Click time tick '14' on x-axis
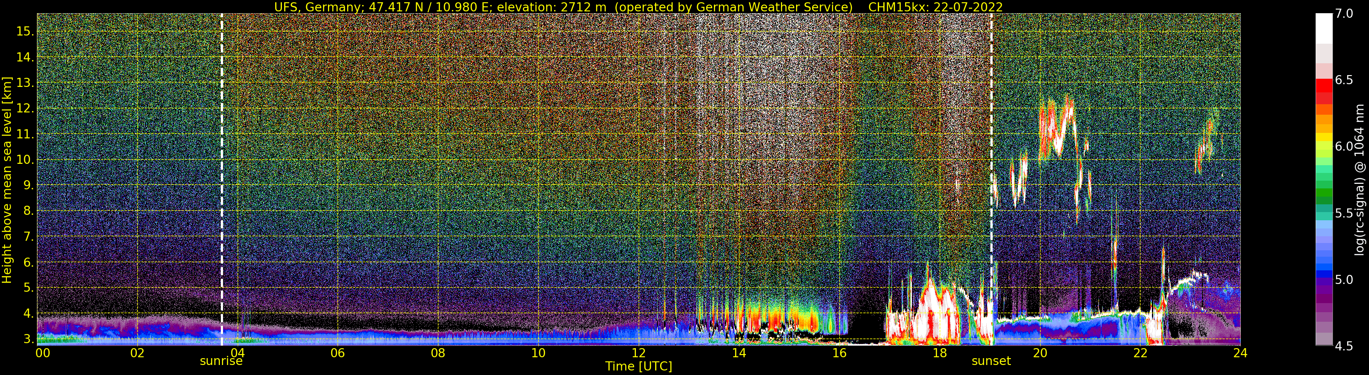Image resolution: width=1369 pixels, height=375 pixels. click(x=739, y=353)
